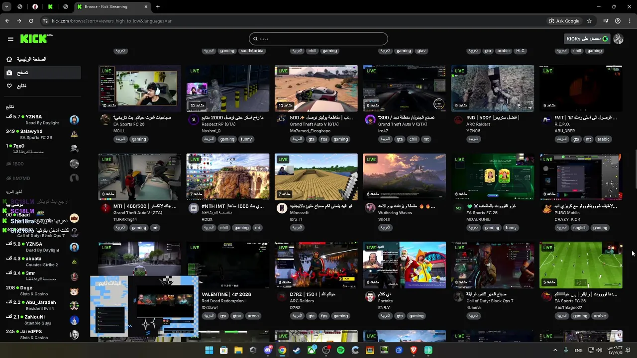Open the Minecraft stream thumbnail by Ibra_i1
The image size is (637, 358).
(316, 177)
